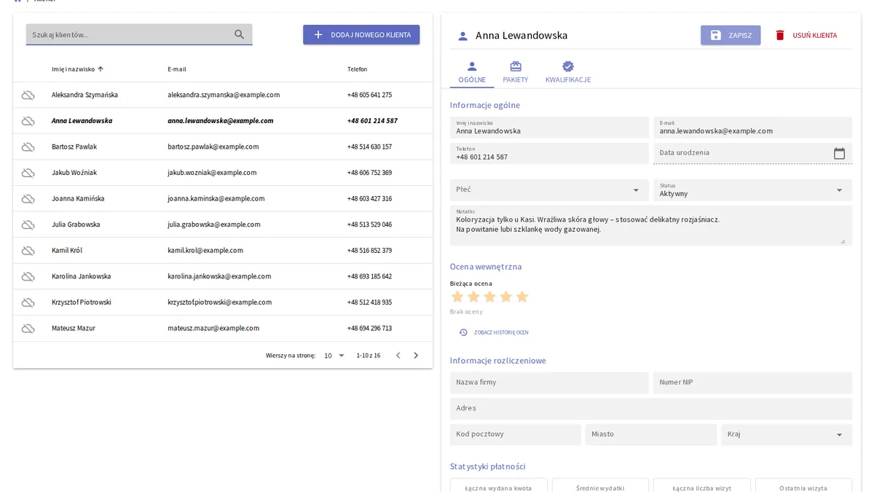Click cloud-off icon in Anna Lewandowska row
Screen dimensions: 874x492
pyautogui.click(x=28, y=121)
